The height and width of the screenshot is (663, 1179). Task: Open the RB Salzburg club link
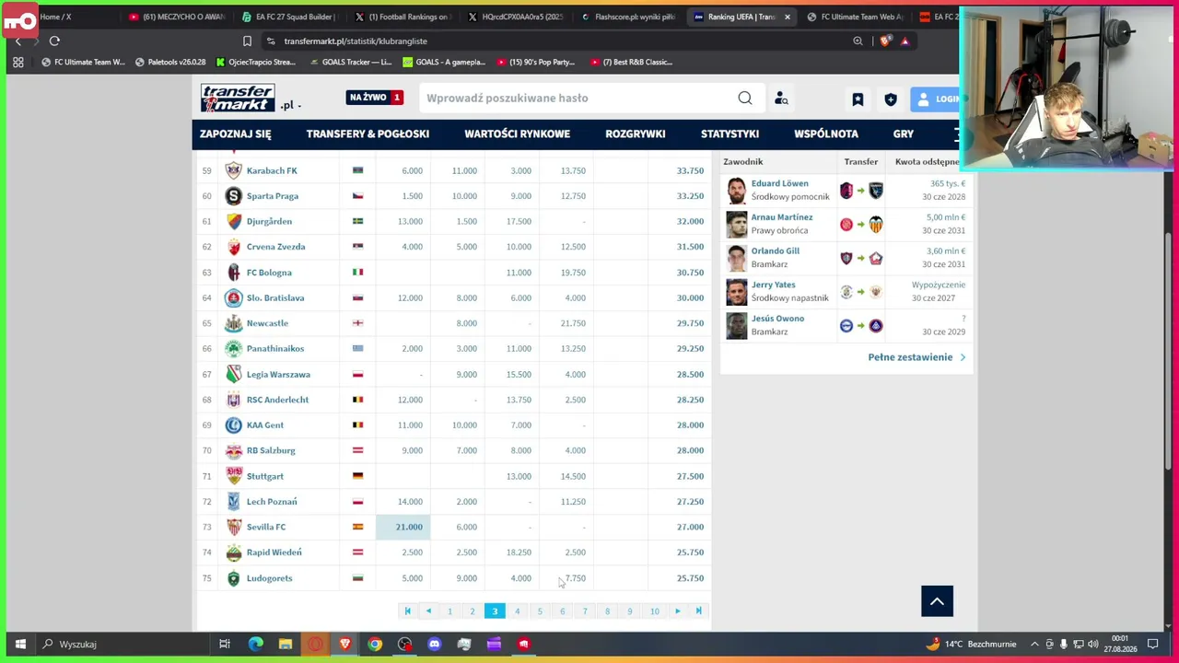271,450
